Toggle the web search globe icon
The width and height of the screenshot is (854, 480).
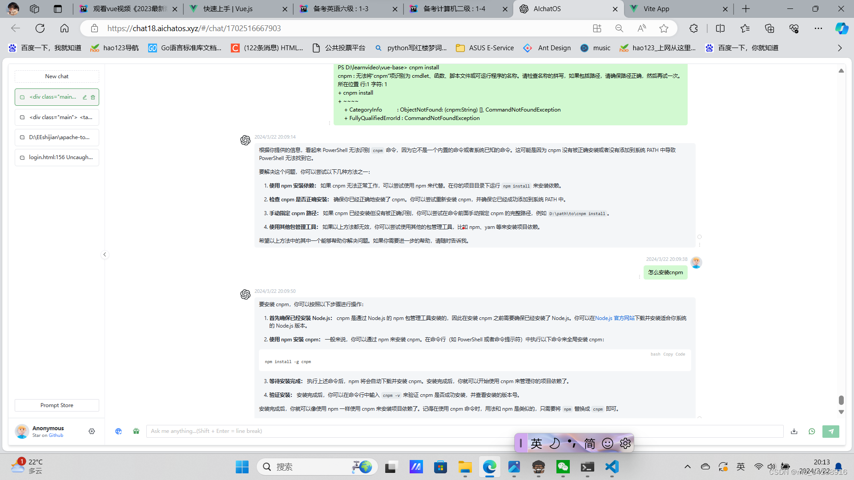tap(118, 431)
